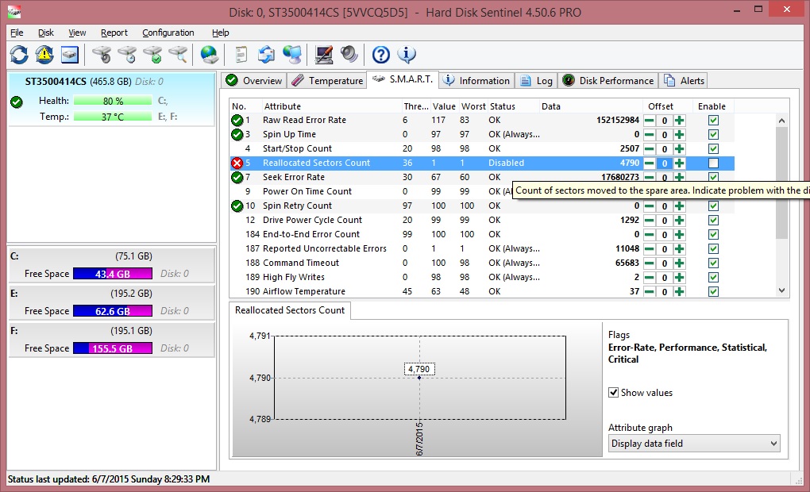
Task: Click scroll up arrow of attribute list
Action: tap(781, 121)
